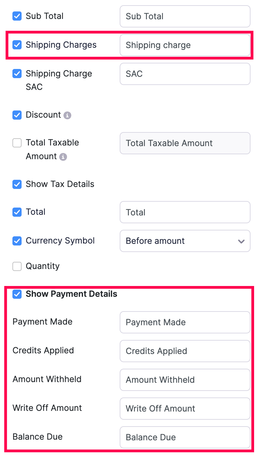Select the Balance Due label field

coord(185,437)
